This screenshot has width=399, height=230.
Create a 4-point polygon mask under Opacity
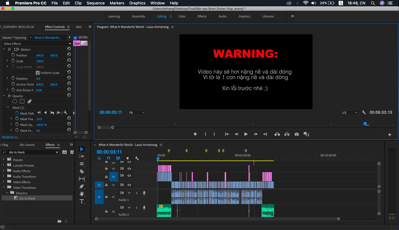22,102
